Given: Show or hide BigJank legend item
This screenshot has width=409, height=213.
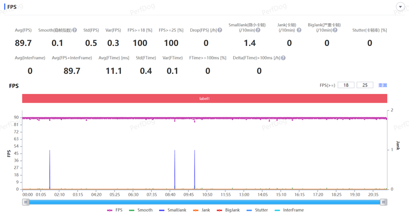Looking at the screenshot, I should click(228, 210).
